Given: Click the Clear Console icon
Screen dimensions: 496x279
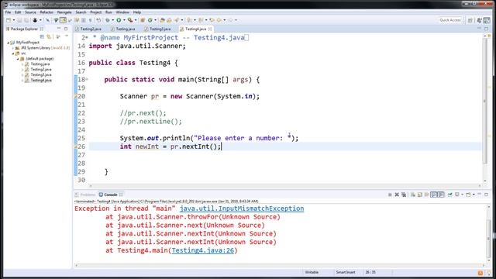Looking at the screenshot, I should point(413,195).
